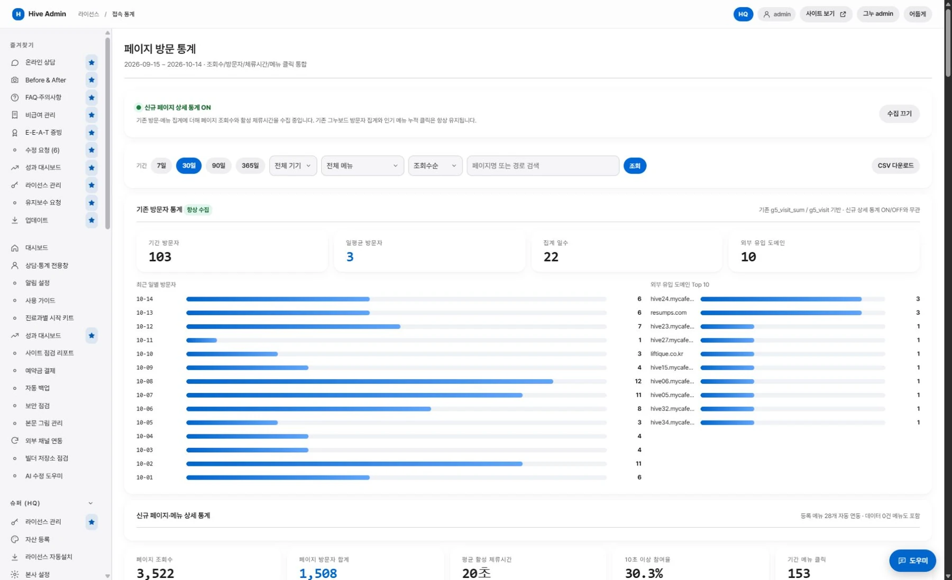Collapse the 슈퍼 (HQ) sidebar section

[x=90, y=503]
